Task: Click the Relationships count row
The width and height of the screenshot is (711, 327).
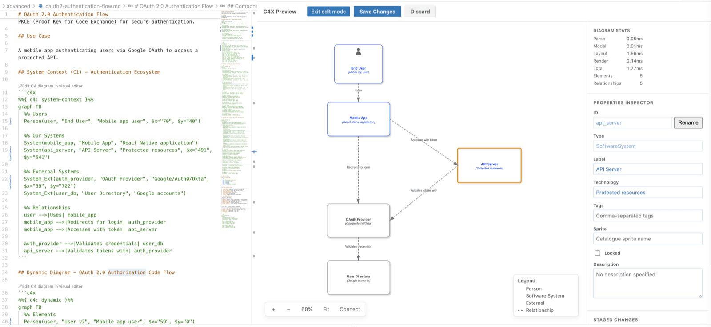Action: point(618,83)
